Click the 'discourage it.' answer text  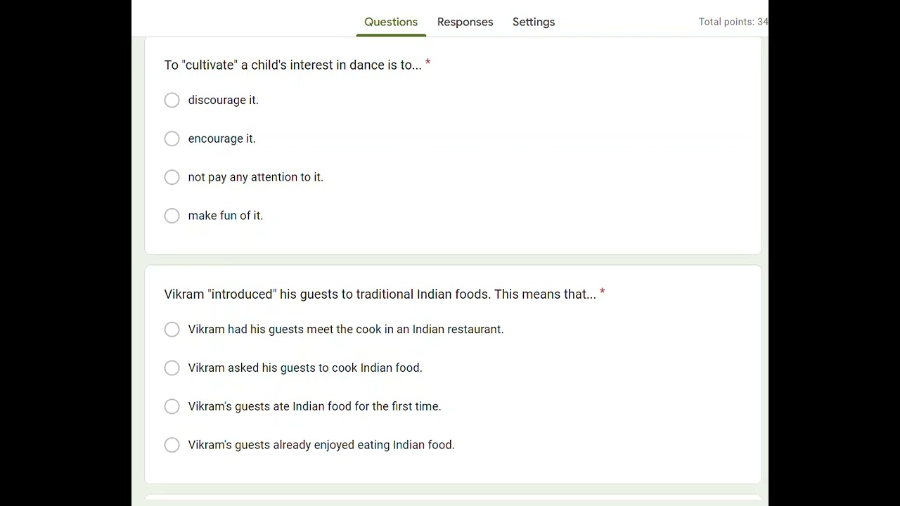[223, 100]
